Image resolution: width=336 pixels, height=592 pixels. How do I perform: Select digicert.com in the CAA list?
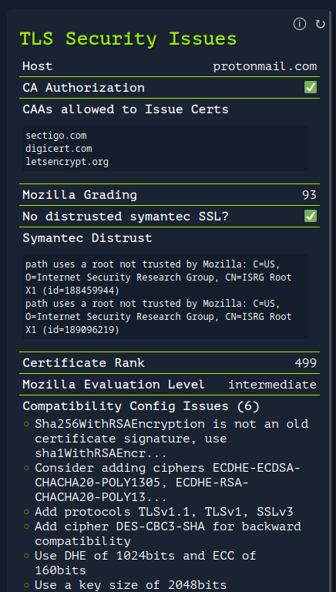[x=59, y=149]
